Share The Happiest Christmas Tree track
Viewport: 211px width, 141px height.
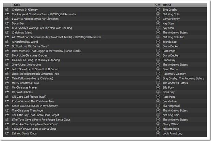7,14
